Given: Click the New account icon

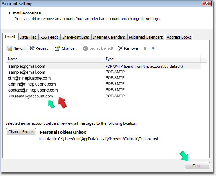Looking at the screenshot, I should [10, 48].
